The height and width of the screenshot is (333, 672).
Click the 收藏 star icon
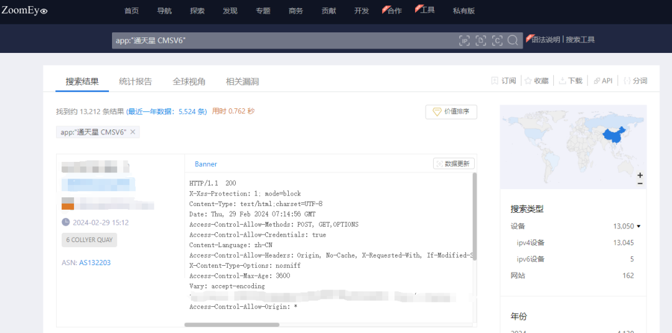pos(528,80)
